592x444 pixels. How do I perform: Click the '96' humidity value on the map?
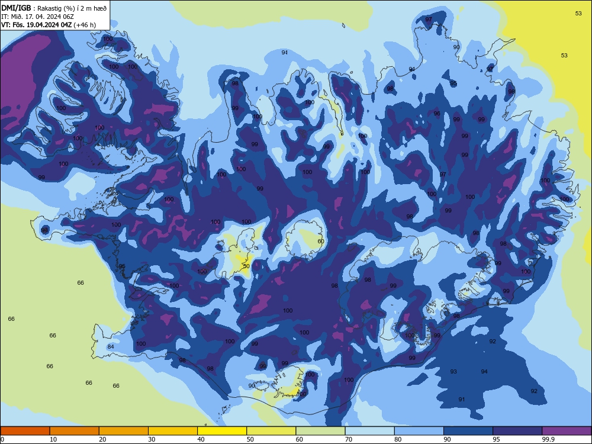[x=437, y=113]
